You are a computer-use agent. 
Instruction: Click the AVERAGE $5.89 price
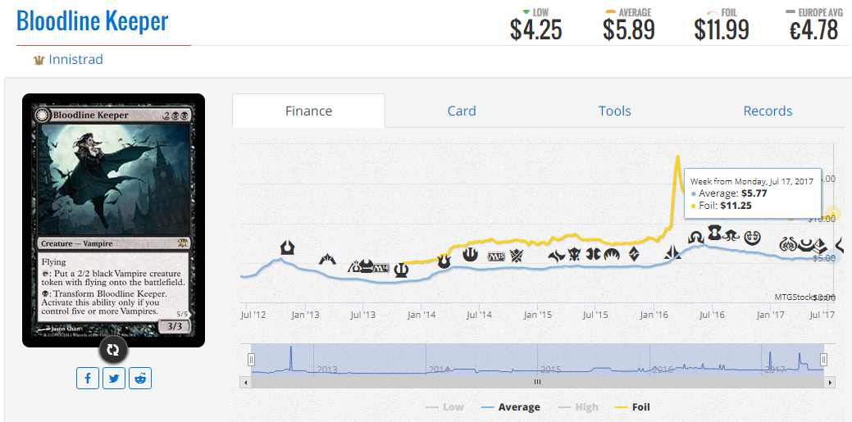[629, 29]
